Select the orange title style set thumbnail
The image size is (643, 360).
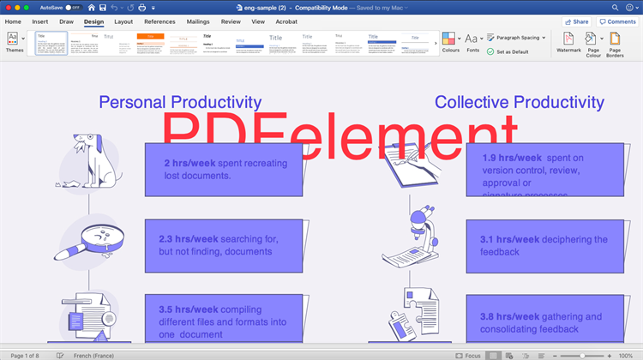(151, 43)
